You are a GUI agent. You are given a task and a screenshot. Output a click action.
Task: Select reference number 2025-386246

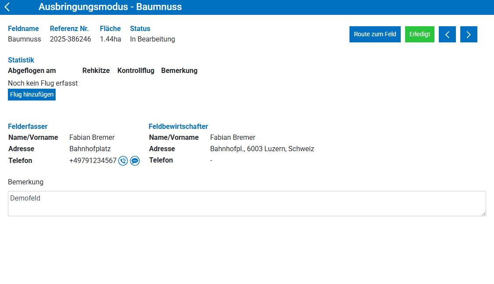[71, 39]
